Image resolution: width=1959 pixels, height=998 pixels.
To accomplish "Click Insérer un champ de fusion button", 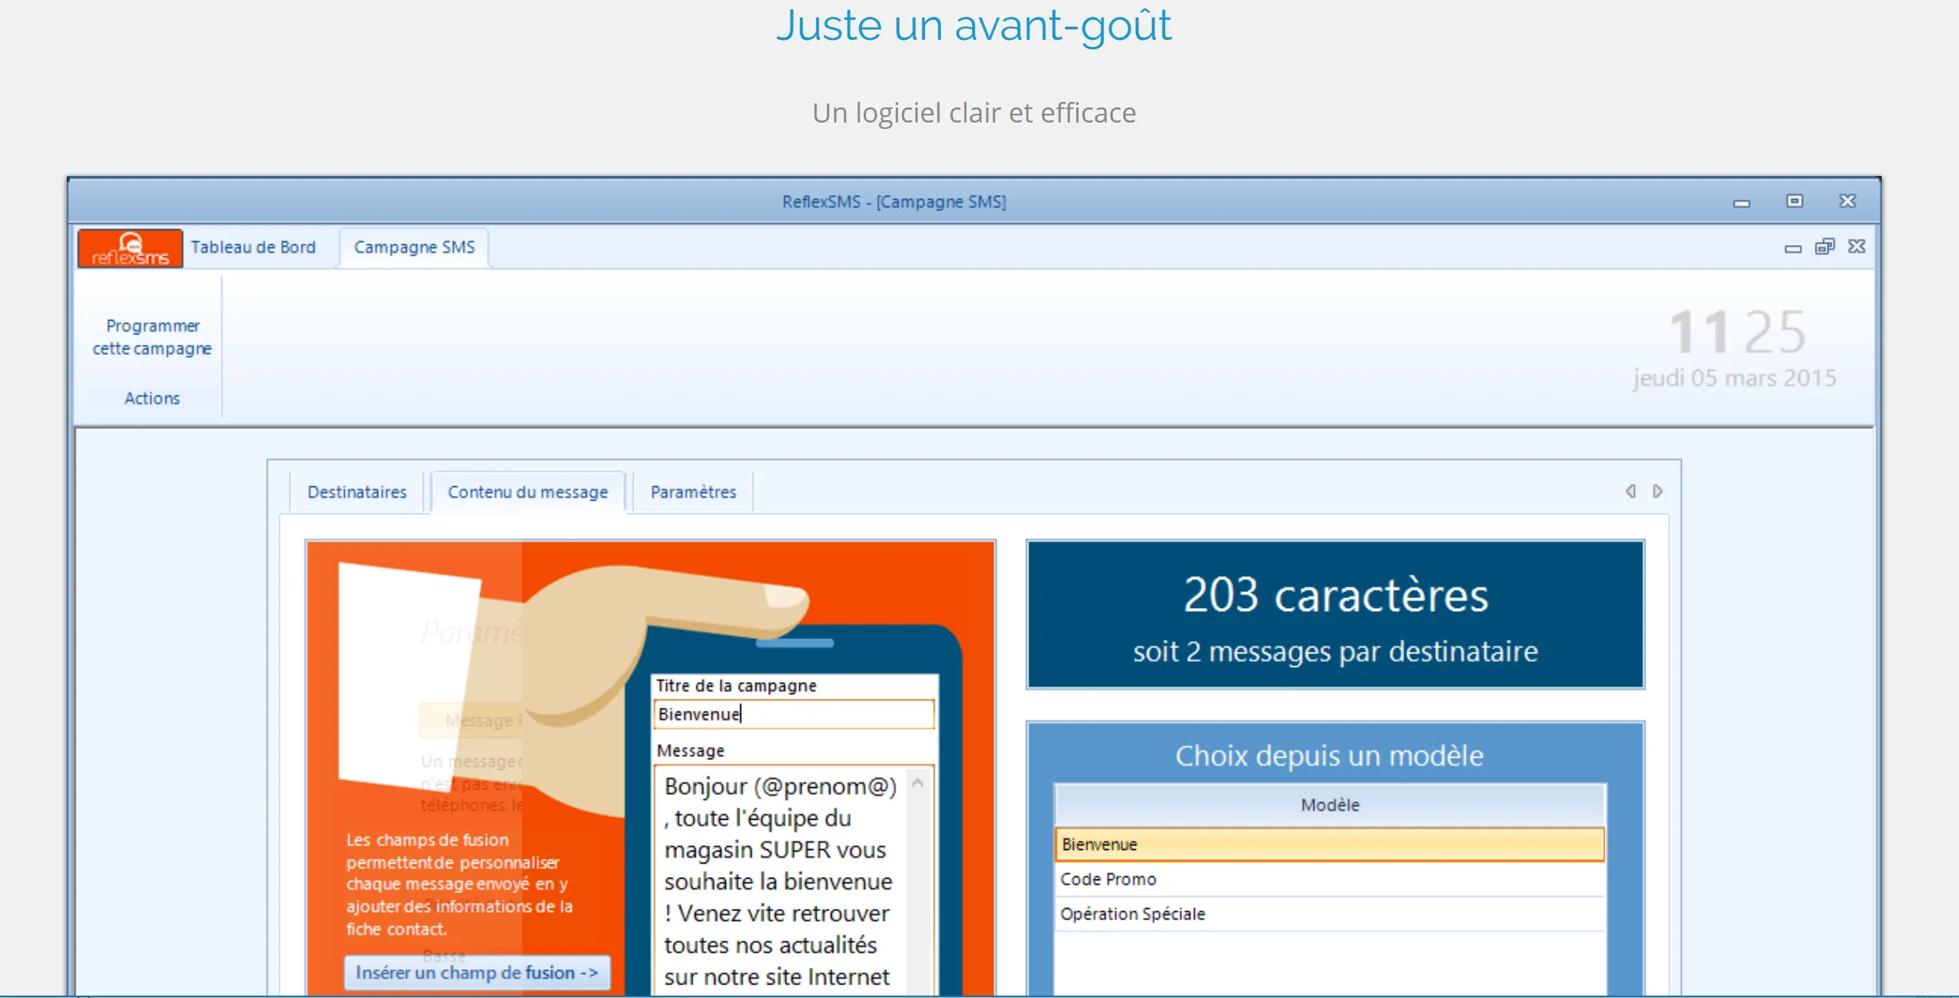I will (477, 973).
